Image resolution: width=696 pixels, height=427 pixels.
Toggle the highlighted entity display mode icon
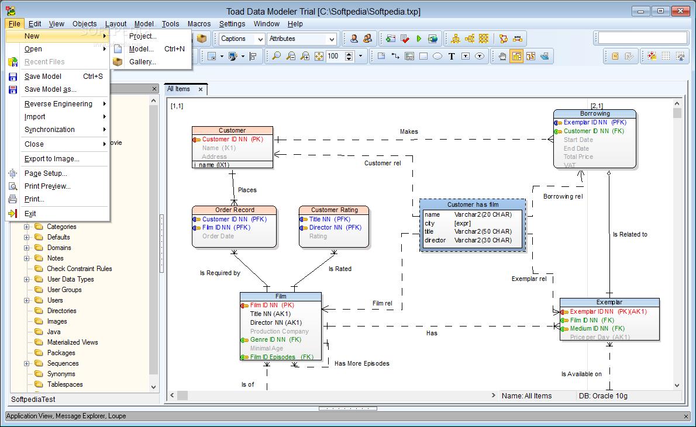pos(516,56)
